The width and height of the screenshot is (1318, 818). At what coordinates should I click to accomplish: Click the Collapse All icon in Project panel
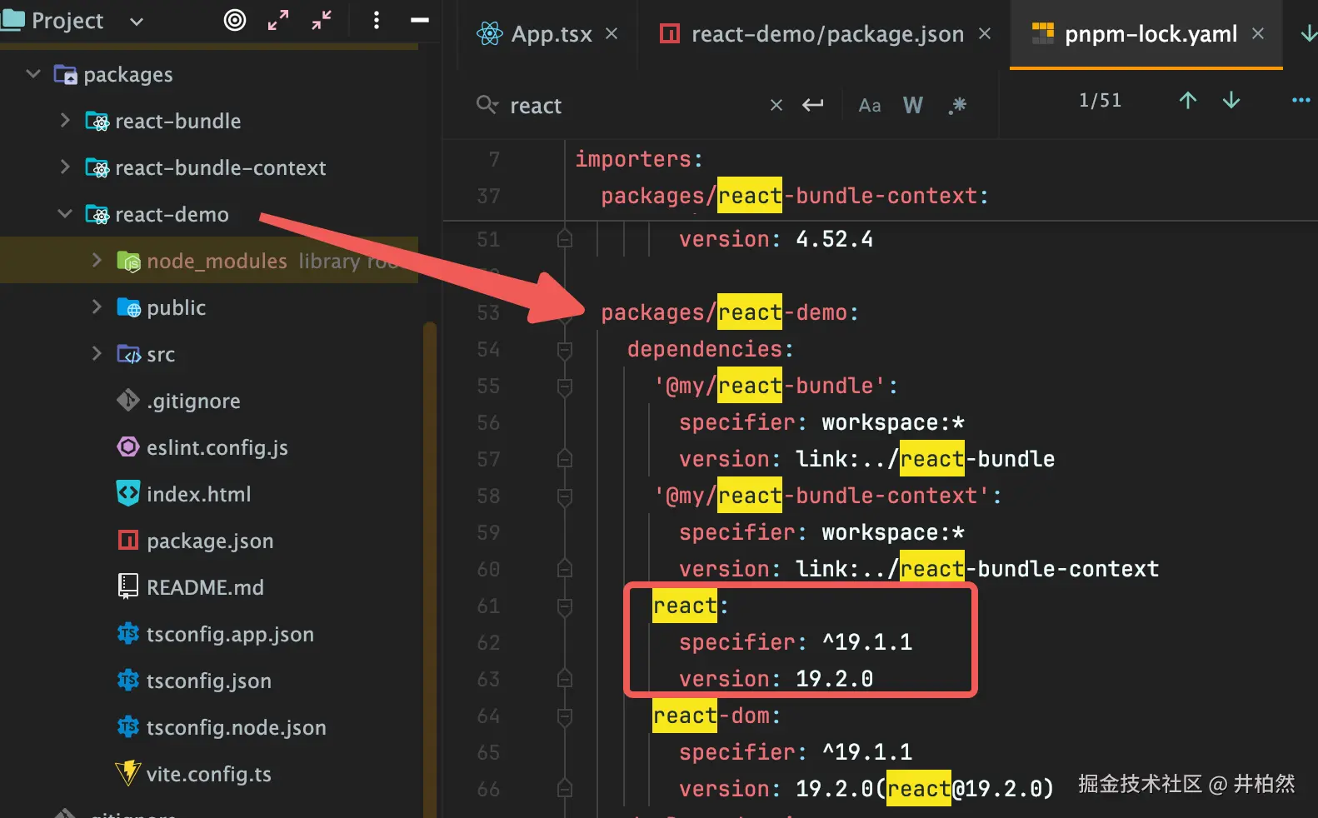322,20
